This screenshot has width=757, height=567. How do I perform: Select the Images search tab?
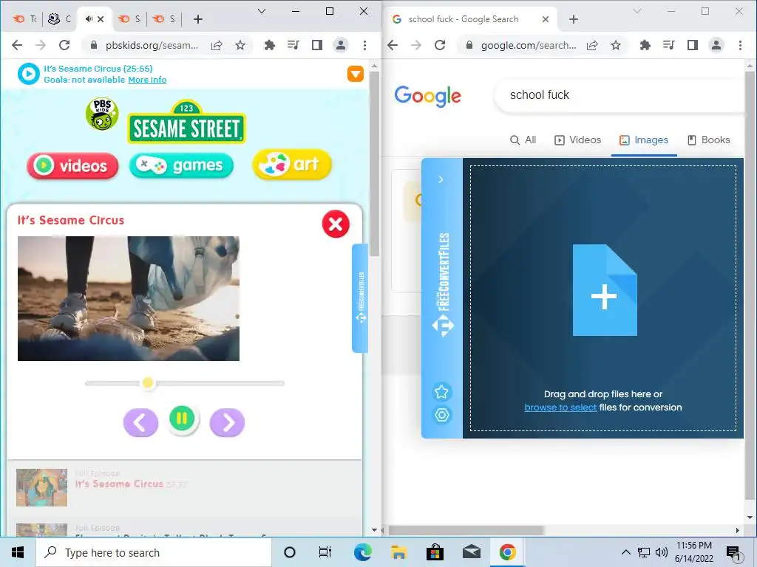644,140
